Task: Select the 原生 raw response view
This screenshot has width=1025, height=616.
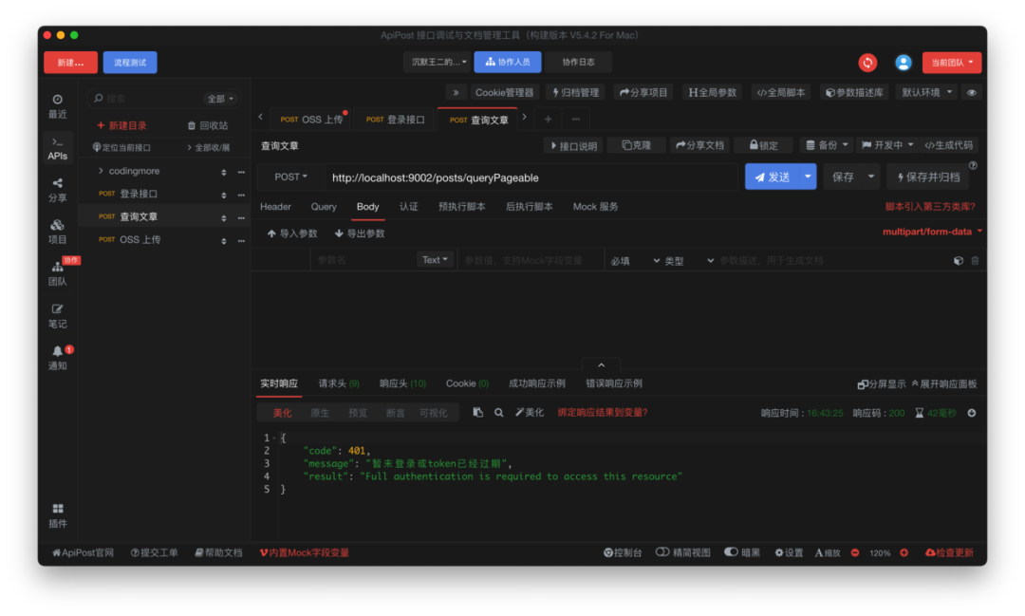Action: [x=320, y=413]
